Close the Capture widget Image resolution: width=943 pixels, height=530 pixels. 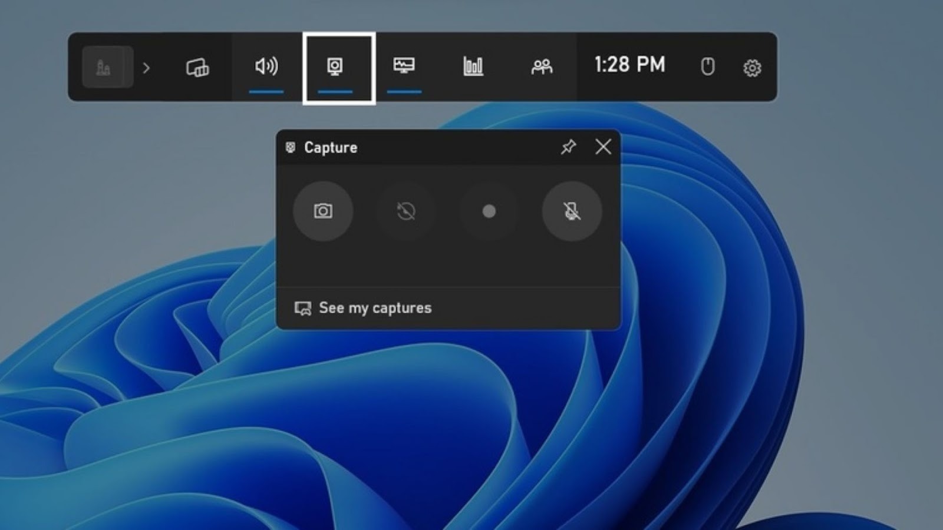(x=603, y=147)
